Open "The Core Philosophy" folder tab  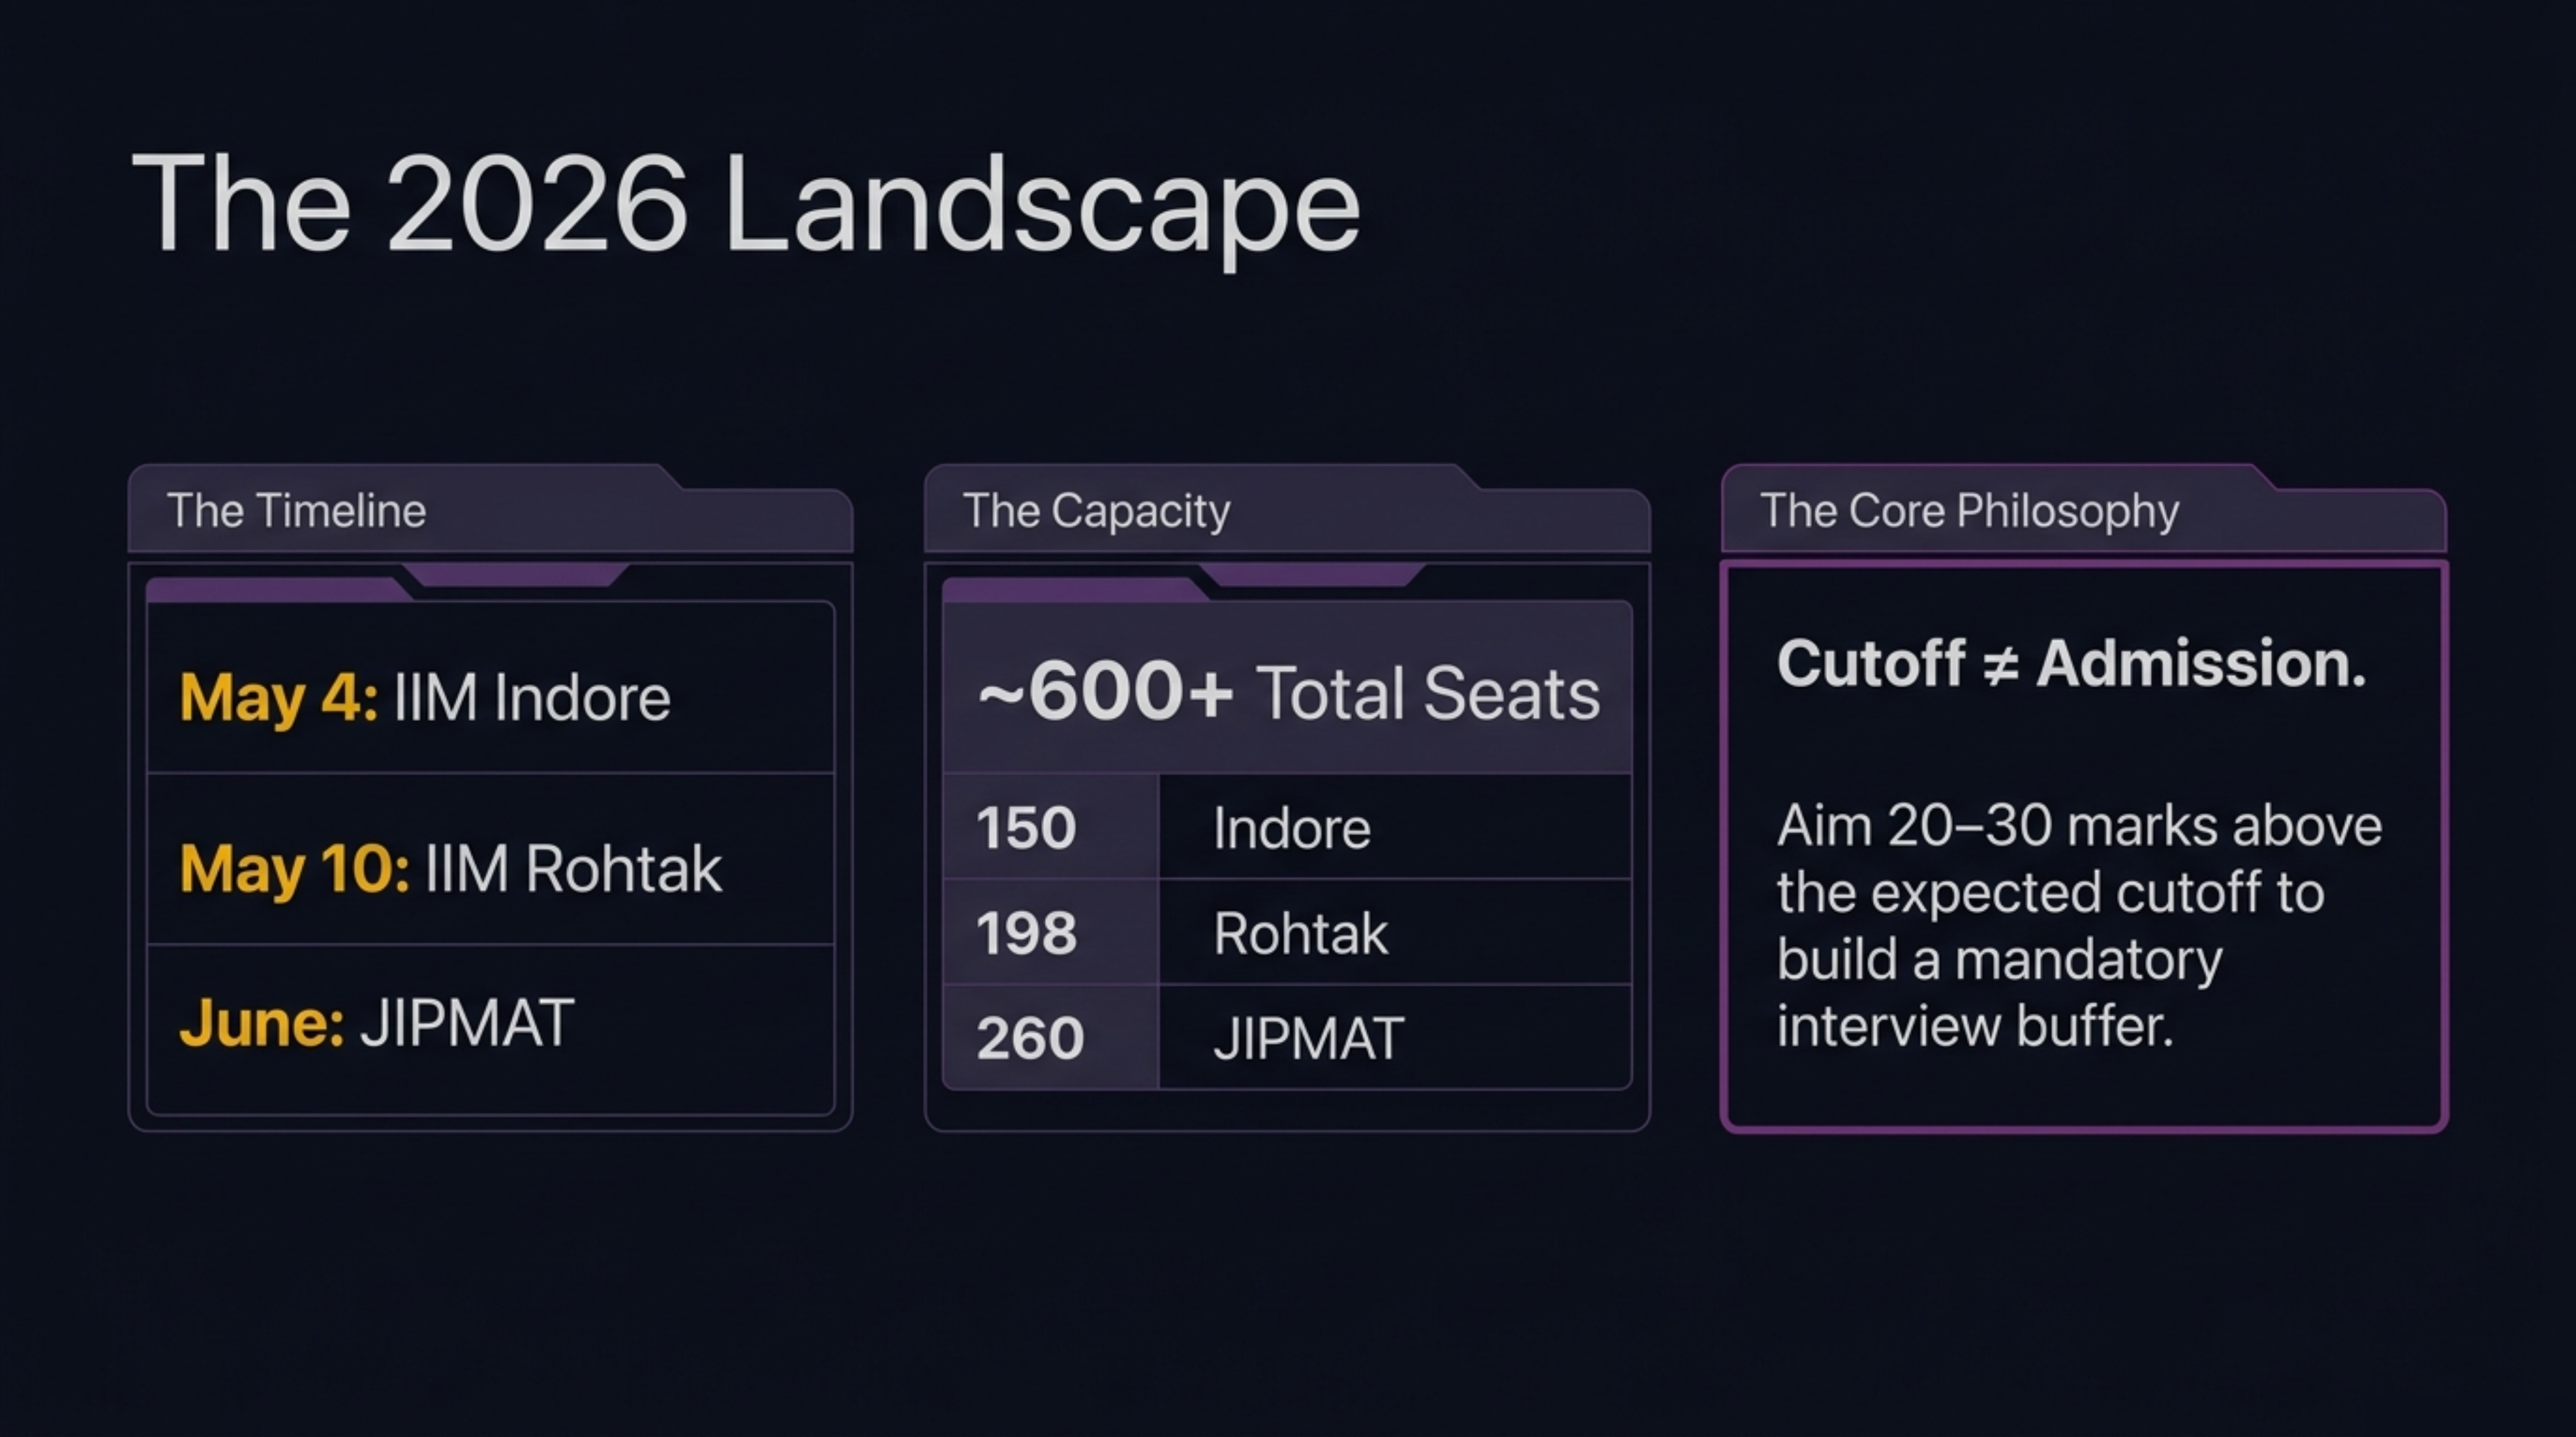pyautogui.click(x=1968, y=511)
